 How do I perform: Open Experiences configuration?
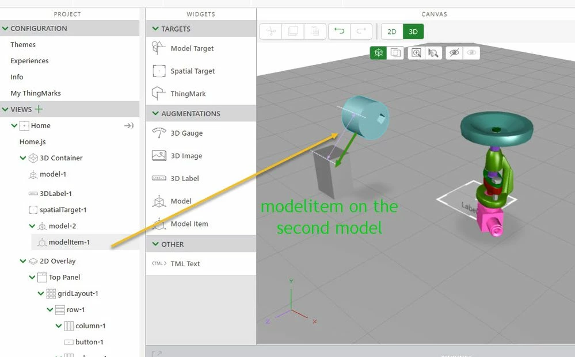[29, 61]
